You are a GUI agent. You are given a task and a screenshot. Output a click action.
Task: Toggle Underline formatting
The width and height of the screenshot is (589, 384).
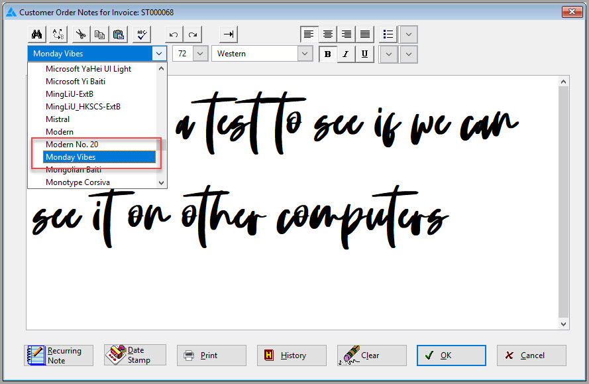pos(364,54)
